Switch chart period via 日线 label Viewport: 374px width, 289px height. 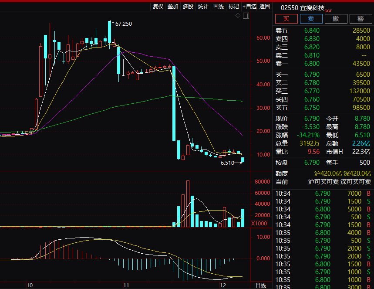click(261, 285)
